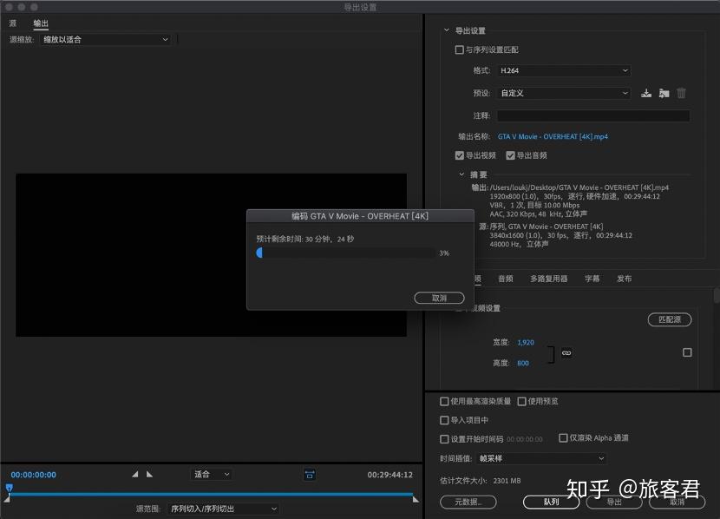Viewport: 720px width, 519px height.
Task: Enable Set Start Timecode checkbox
Action: [444, 439]
